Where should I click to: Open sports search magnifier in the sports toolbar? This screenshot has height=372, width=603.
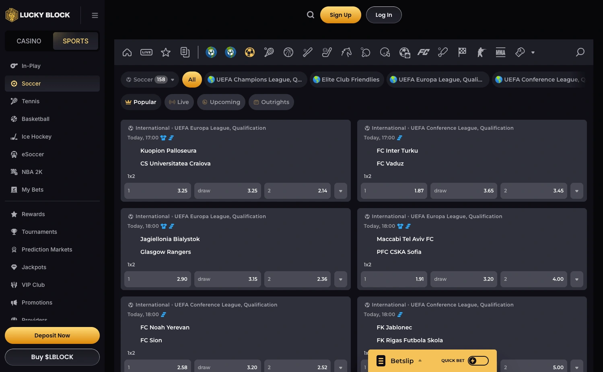pos(580,52)
